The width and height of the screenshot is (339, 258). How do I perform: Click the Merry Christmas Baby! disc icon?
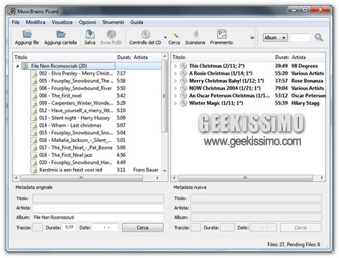[x=184, y=81]
